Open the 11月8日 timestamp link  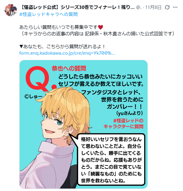(153, 7)
